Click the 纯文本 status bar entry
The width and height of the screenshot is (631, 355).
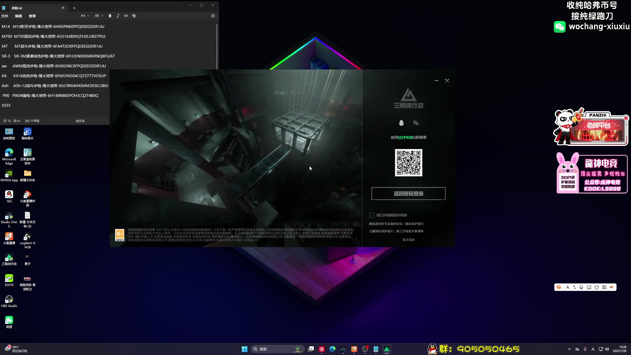80,121
